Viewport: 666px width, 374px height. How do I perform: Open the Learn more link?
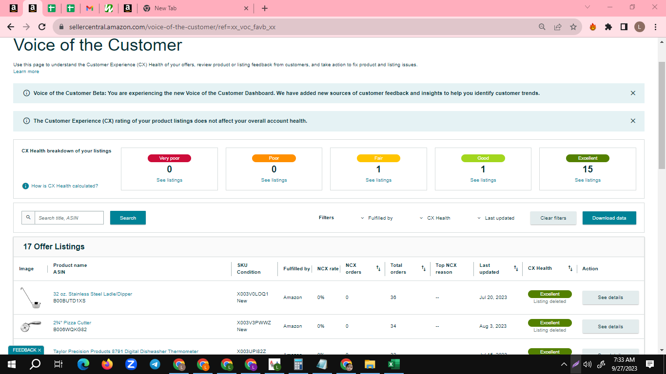pos(26,72)
